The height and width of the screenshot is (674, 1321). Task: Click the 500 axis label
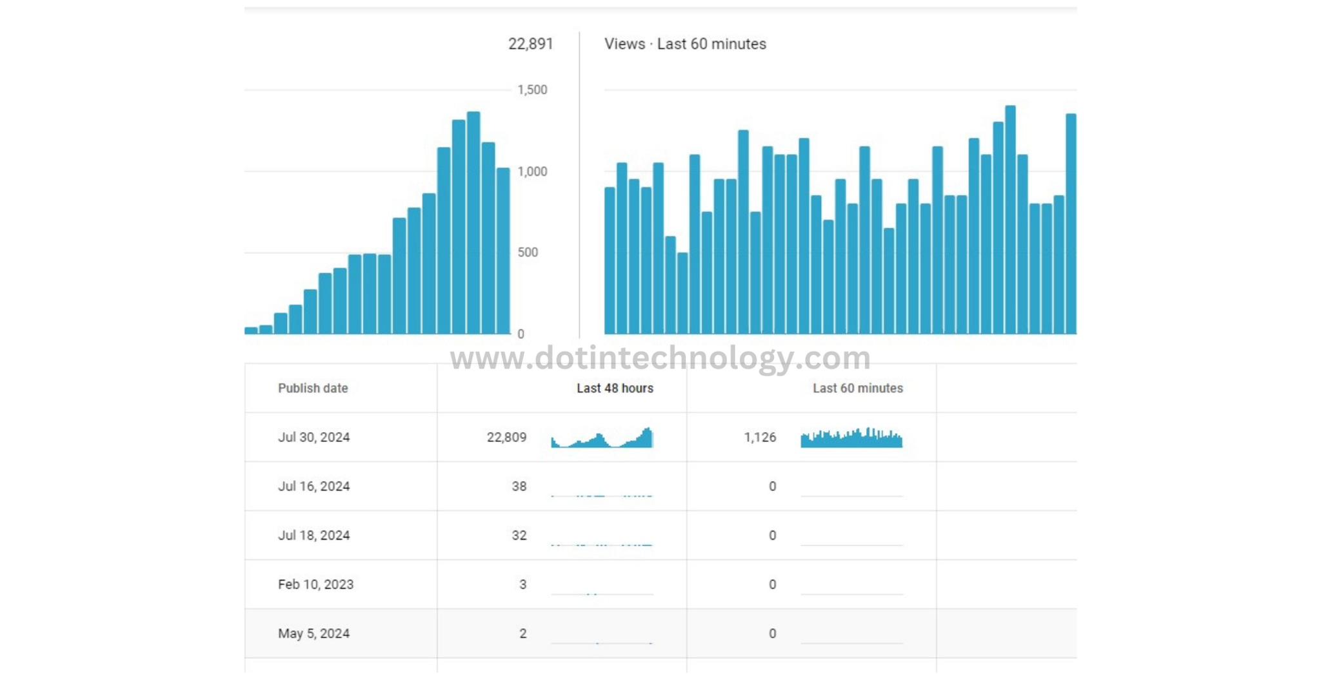click(528, 253)
